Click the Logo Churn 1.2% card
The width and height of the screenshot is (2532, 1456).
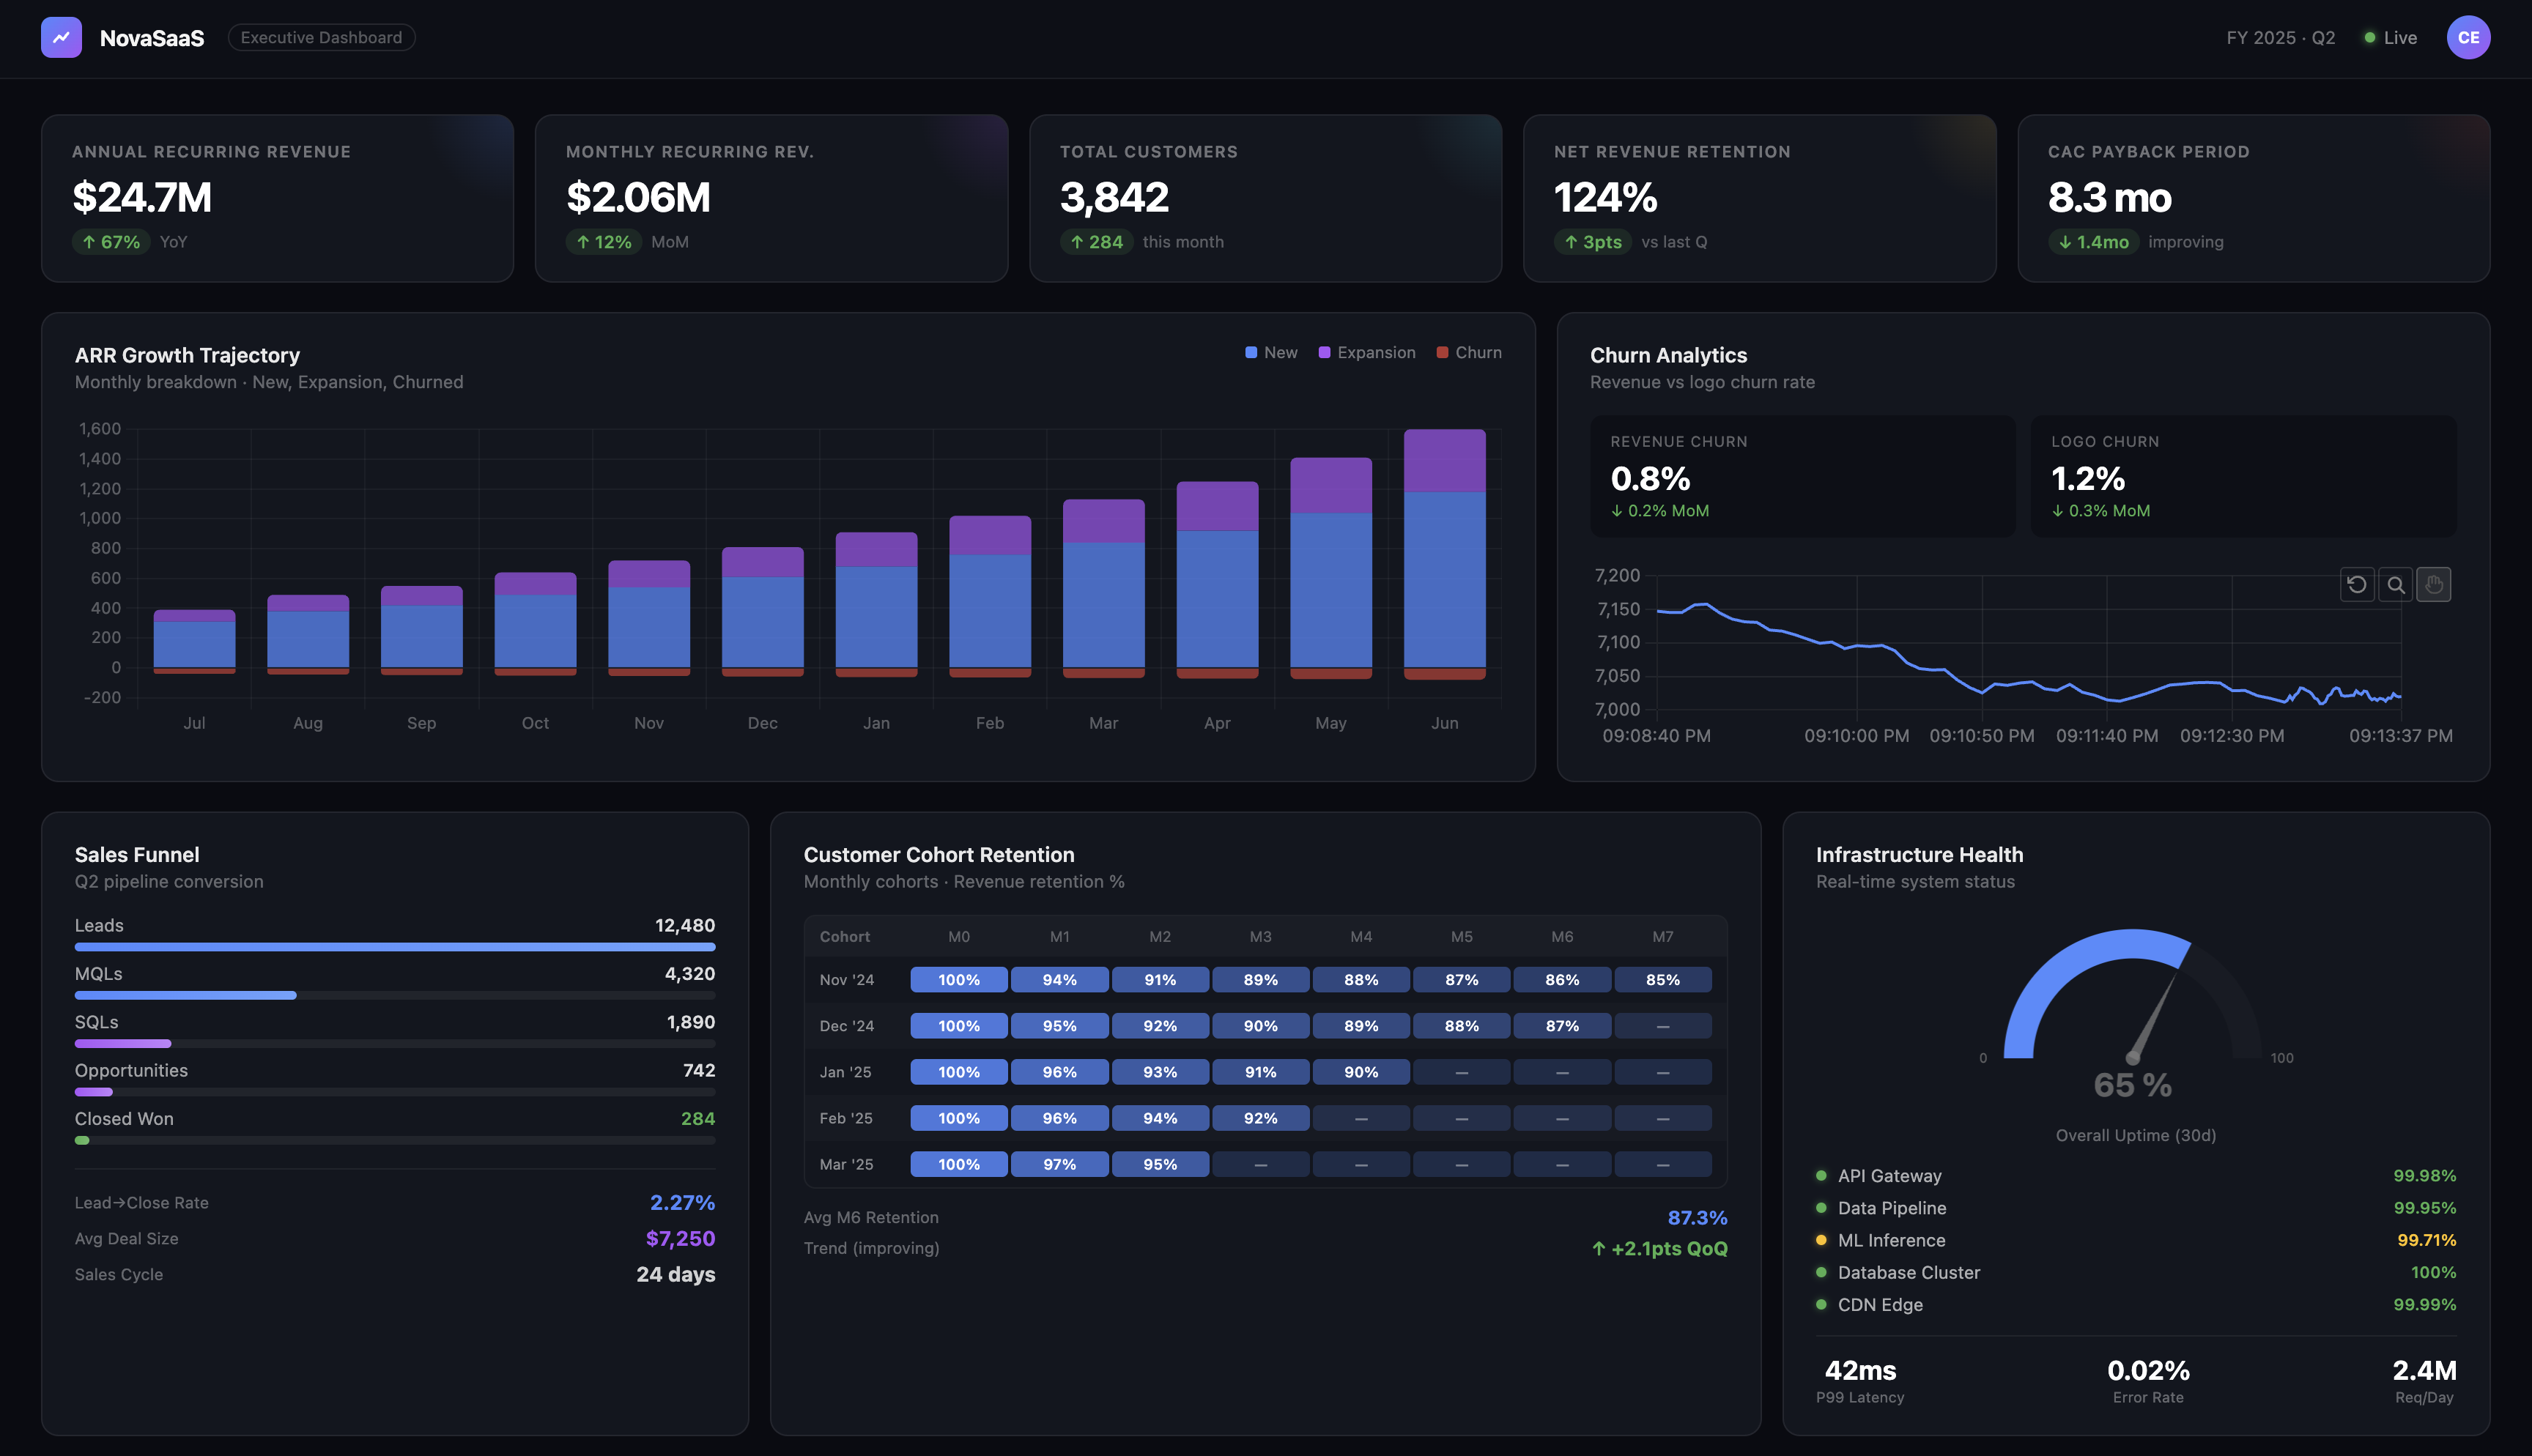coord(2243,476)
